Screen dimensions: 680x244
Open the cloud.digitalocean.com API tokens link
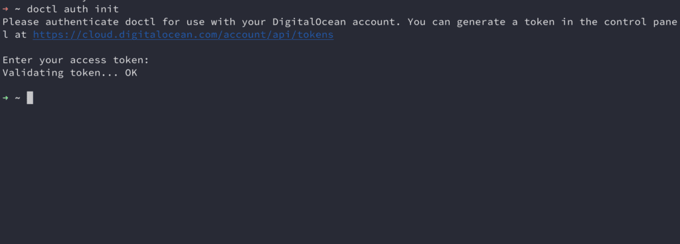tap(183, 34)
